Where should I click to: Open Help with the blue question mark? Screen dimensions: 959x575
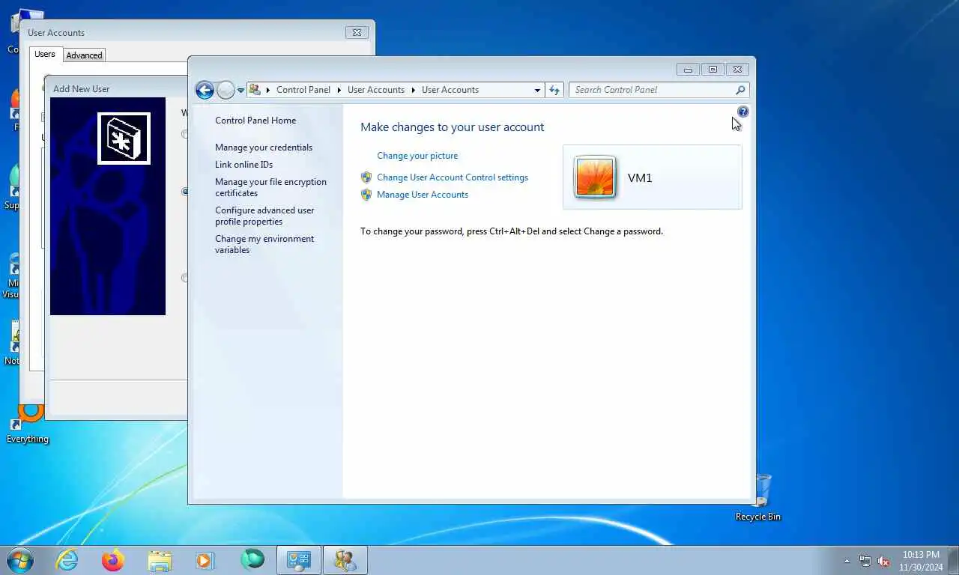[742, 112]
